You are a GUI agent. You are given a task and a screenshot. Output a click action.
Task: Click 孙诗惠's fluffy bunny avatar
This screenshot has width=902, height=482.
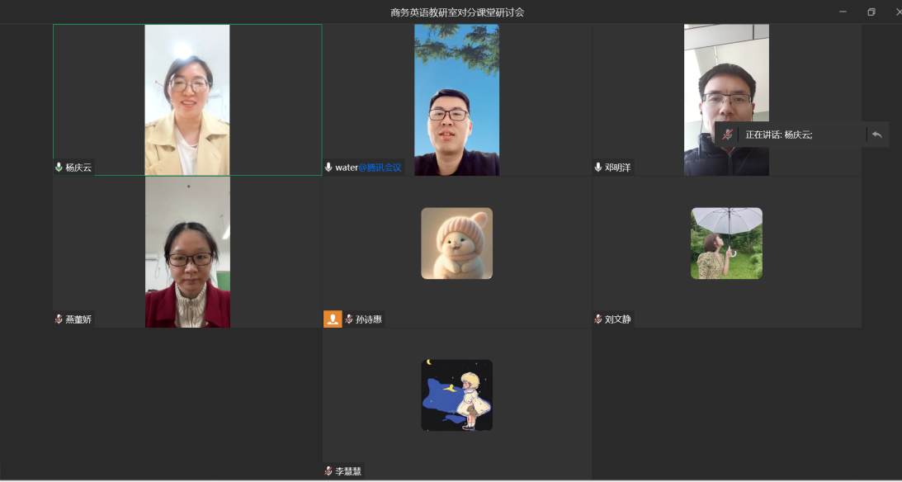(456, 243)
